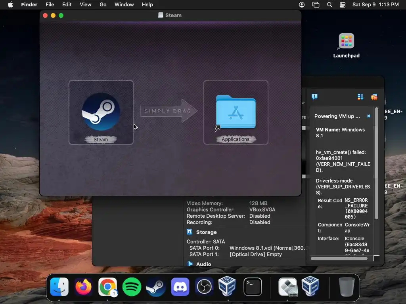406x304 pixels.
Task: Click the vertical scrollbar in notification panel
Action: (x=377, y=163)
